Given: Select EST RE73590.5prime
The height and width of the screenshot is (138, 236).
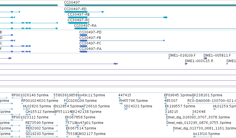Looking at the screenshot, I should coord(39,123).
